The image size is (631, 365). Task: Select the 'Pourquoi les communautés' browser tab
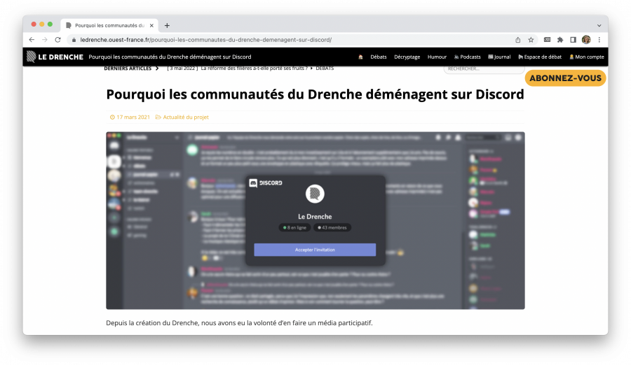(x=109, y=25)
